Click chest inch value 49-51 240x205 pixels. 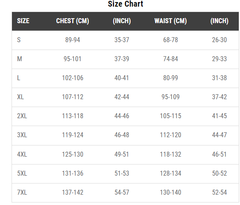(122, 154)
